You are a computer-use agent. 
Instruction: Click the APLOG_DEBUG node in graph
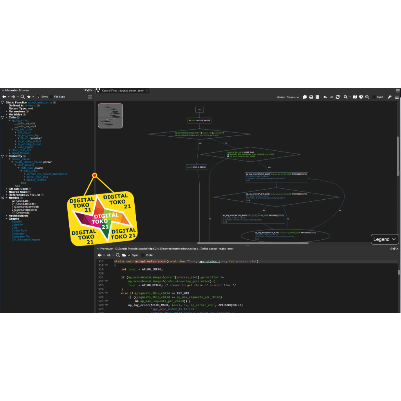point(197,167)
